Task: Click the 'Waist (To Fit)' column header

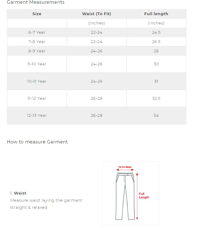Action: point(96,14)
